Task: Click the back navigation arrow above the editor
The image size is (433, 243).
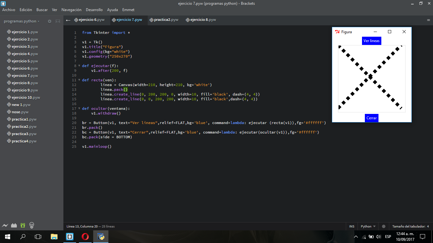Action: [x=68, y=19]
